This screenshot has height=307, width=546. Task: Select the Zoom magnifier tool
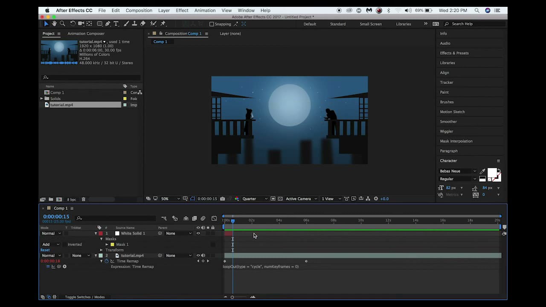pos(62,24)
